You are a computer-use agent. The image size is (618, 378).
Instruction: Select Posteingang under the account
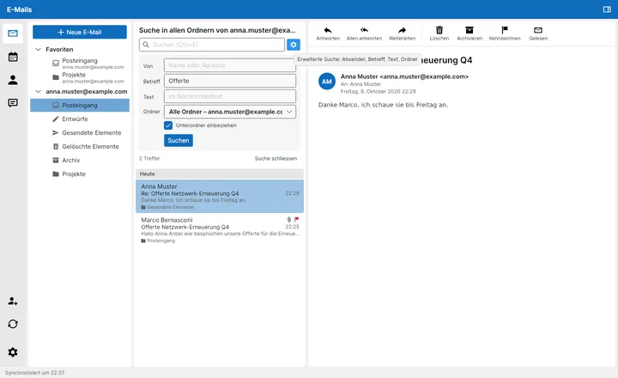point(80,106)
